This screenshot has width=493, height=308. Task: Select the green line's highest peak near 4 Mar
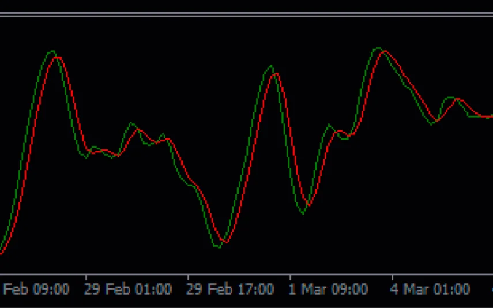[x=377, y=48]
